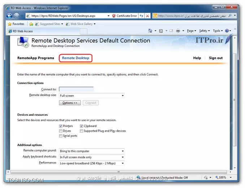Open the Remote desktop size dropdown
Screen dimensions: 245x188
point(92,96)
